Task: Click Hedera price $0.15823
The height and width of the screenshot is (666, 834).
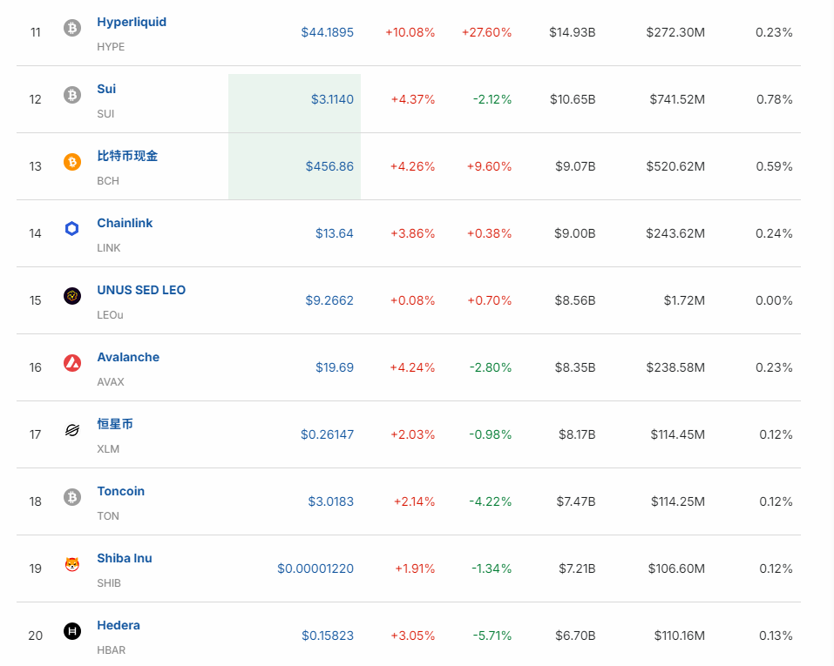Action: (x=328, y=636)
